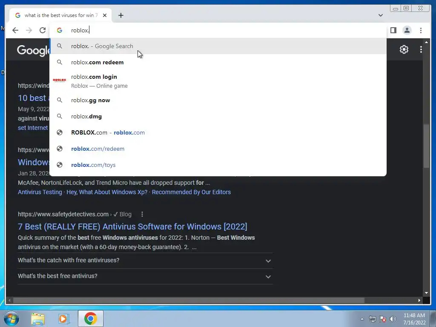Open 'Recommended By Our Editors' sitelink
Image resolution: width=436 pixels, height=327 pixels.
[191, 192]
